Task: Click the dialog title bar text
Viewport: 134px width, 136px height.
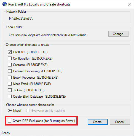Action: tap(39, 4)
